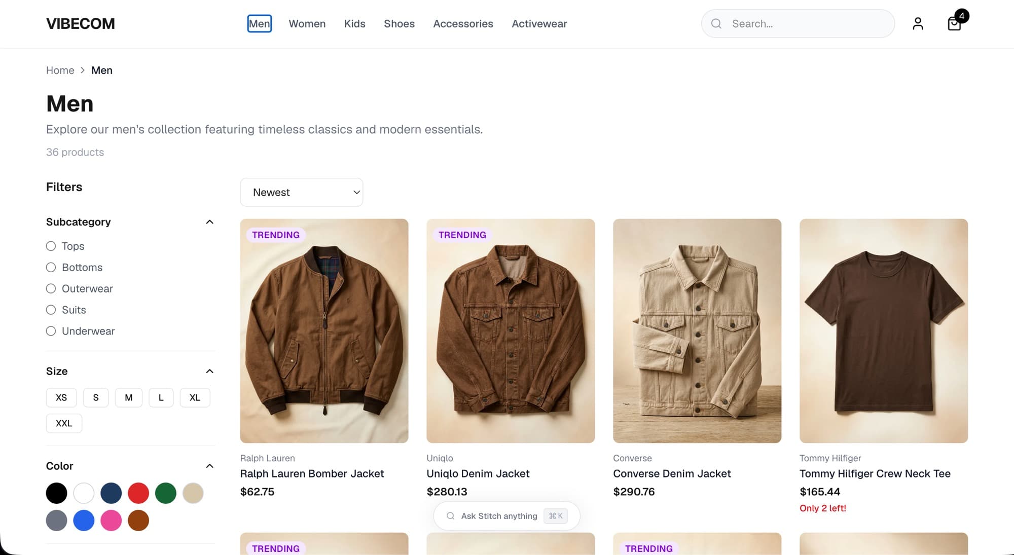Open the Newest sort dropdown
1014x555 pixels.
[x=302, y=193]
